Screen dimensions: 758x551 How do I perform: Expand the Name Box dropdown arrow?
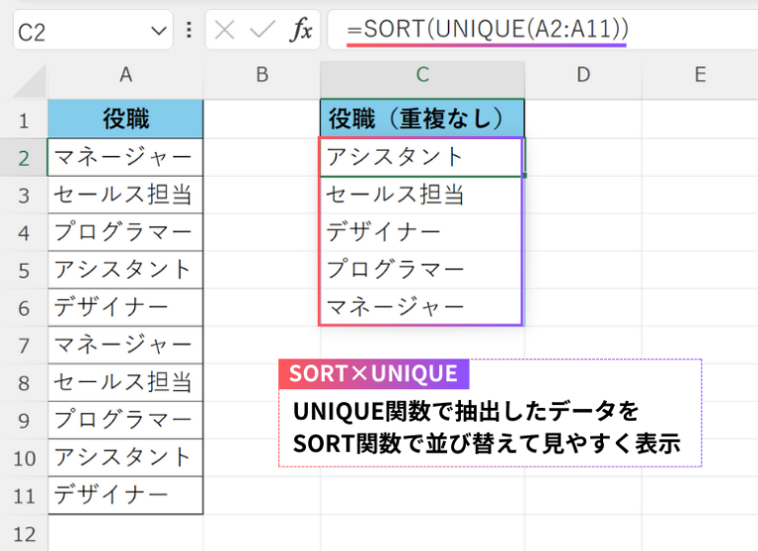coord(159,31)
